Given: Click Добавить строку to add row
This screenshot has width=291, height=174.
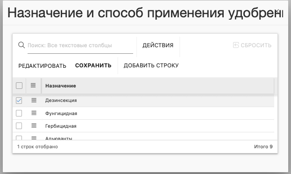Looking at the screenshot, I should 151,65.
